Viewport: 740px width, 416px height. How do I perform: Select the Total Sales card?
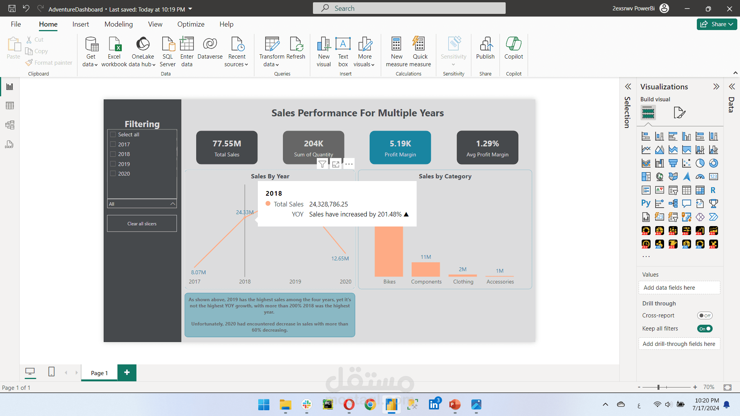coord(227,148)
